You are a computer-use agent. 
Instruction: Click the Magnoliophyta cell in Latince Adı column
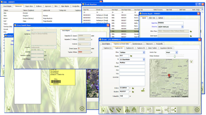[x=48, y=19]
